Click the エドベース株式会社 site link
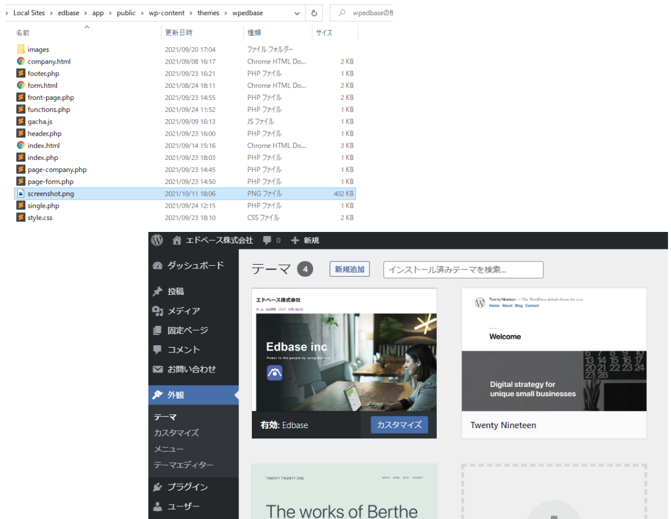 (219, 240)
